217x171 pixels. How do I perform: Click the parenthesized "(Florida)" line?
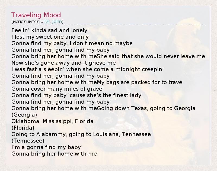(x=23, y=128)
